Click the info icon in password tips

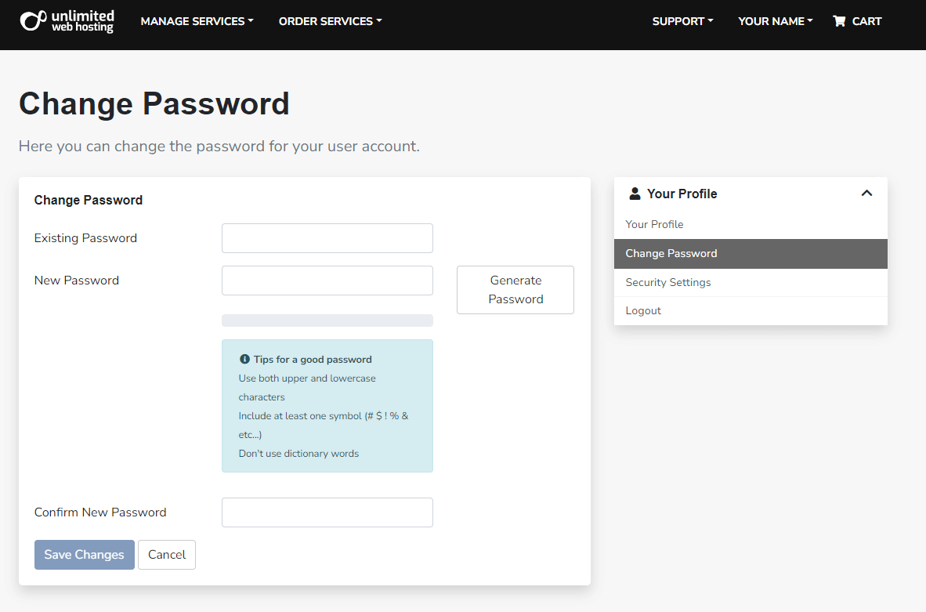tap(244, 359)
